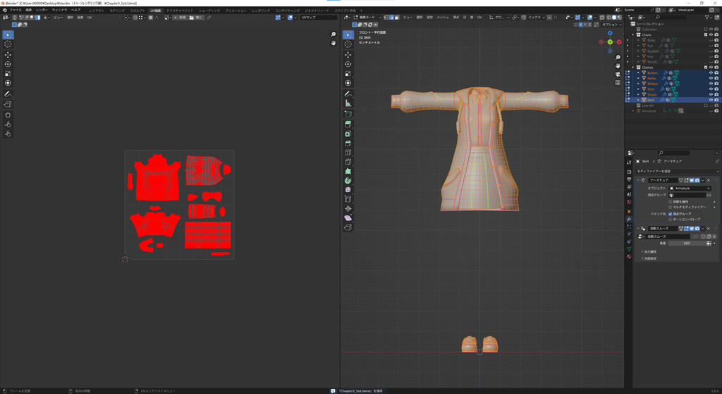
Task: Select the Grab tool in UV editor
Action: [8, 115]
